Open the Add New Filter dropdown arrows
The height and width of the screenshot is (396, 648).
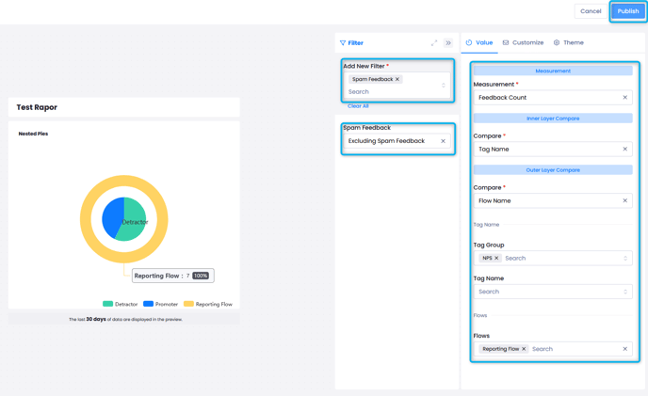[444, 86]
